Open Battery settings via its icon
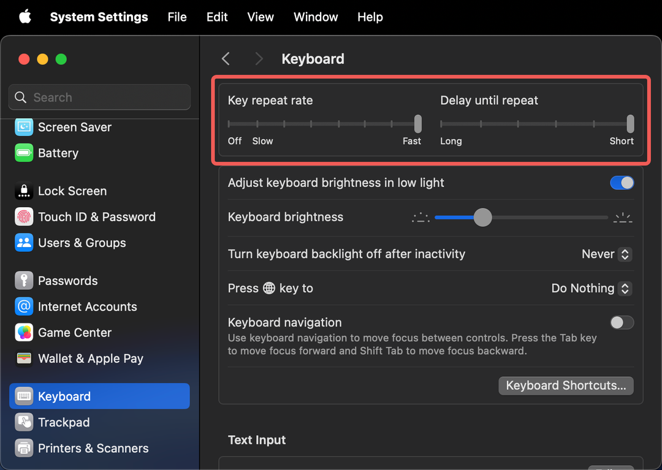The width and height of the screenshot is (662, 470). (24, 153)
